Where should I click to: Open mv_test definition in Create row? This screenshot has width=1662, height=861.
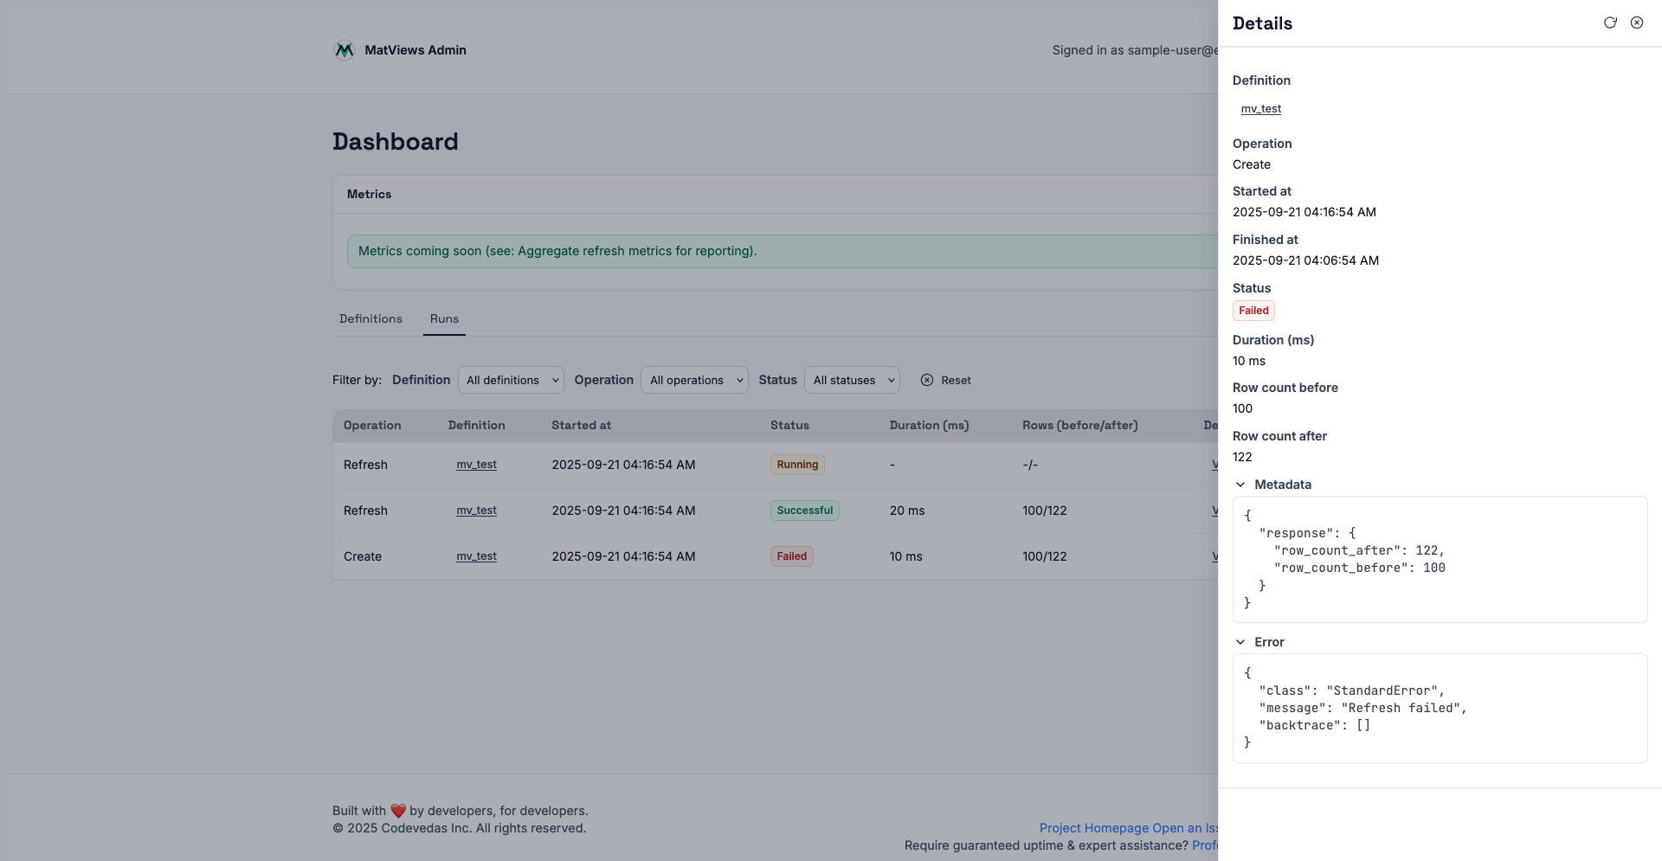[x=476, y=556]
